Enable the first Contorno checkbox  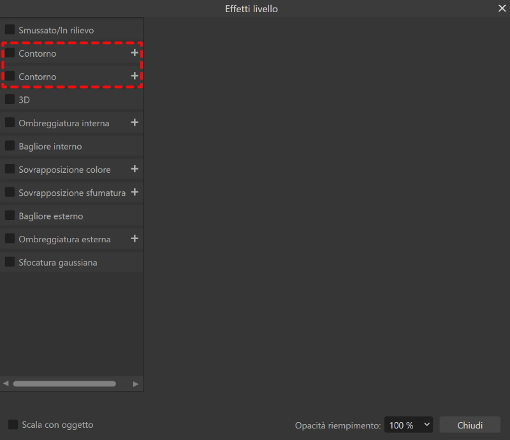(10, 53)
